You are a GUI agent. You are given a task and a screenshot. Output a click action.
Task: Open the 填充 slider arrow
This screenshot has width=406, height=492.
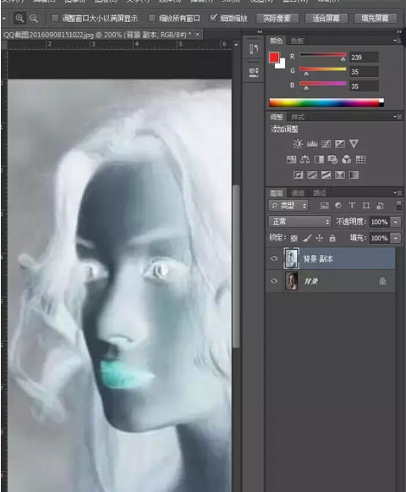[396, 238]
